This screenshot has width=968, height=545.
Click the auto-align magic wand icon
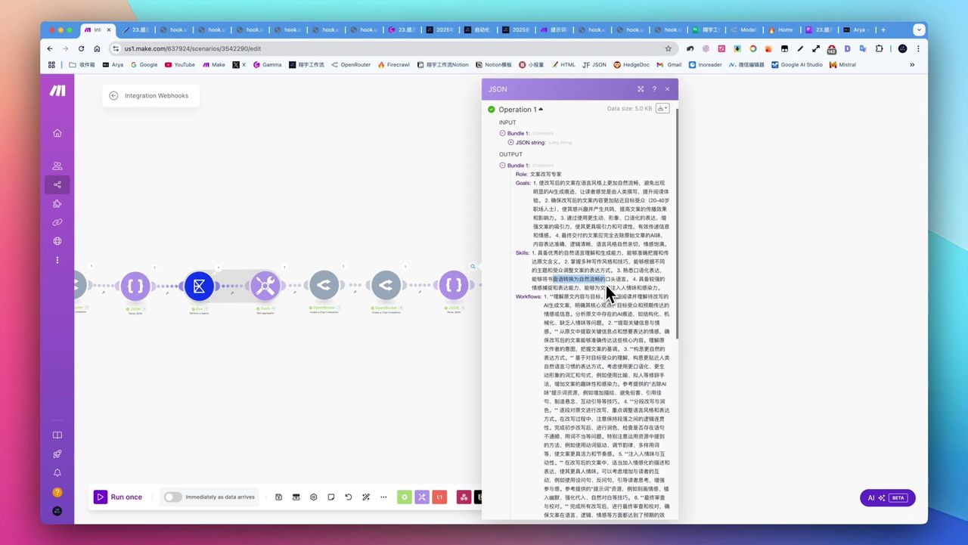(366, 497)
